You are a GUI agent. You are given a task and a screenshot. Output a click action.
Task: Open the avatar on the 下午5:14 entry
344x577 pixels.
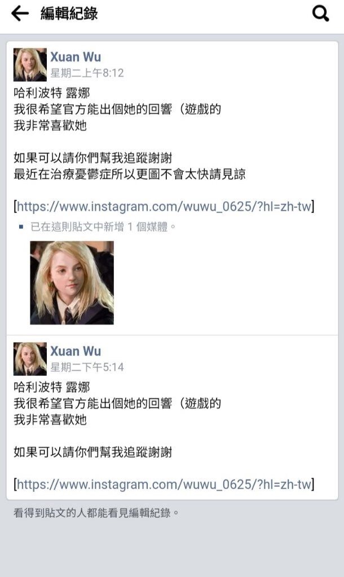point(30,359)
